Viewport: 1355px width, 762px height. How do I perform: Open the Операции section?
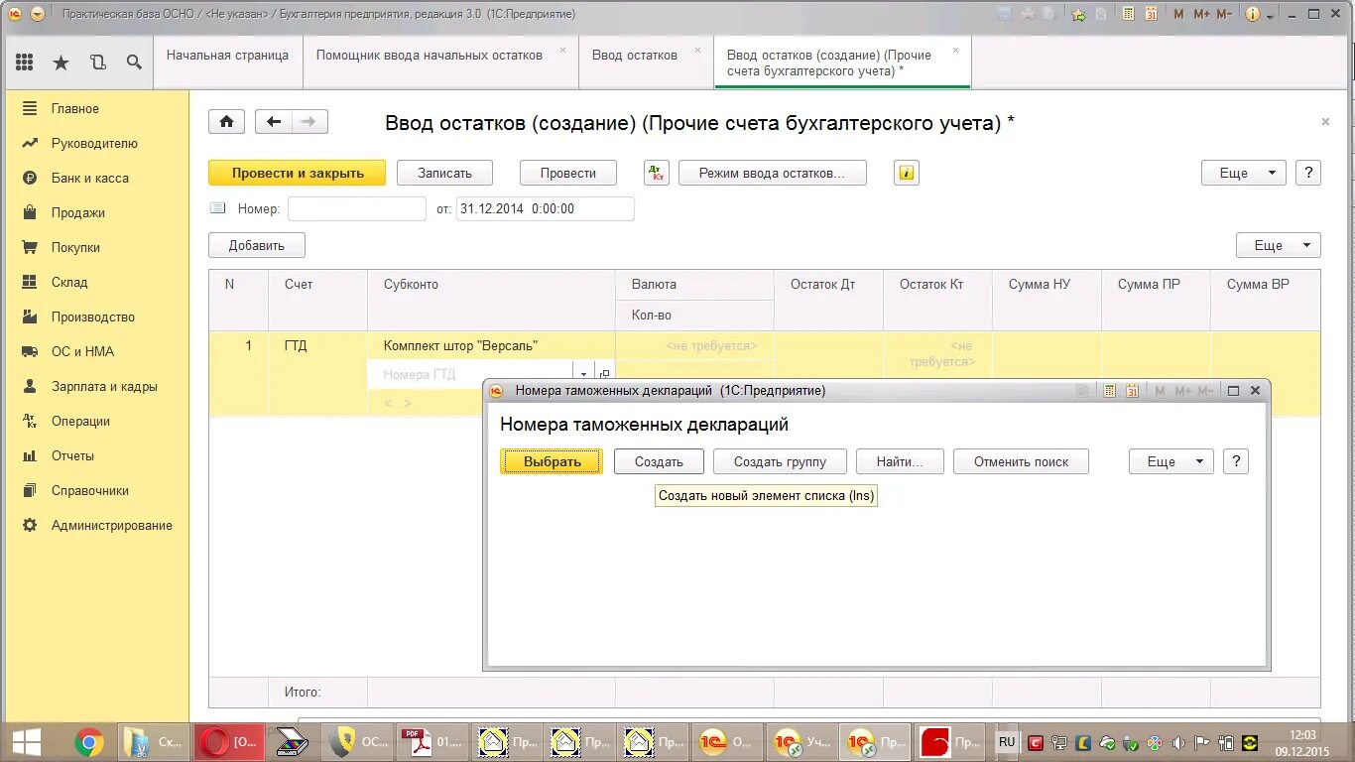[x=80, y=421]
